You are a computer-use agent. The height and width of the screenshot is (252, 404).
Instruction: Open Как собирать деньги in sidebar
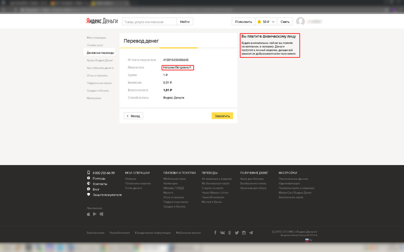pos(100,68)
